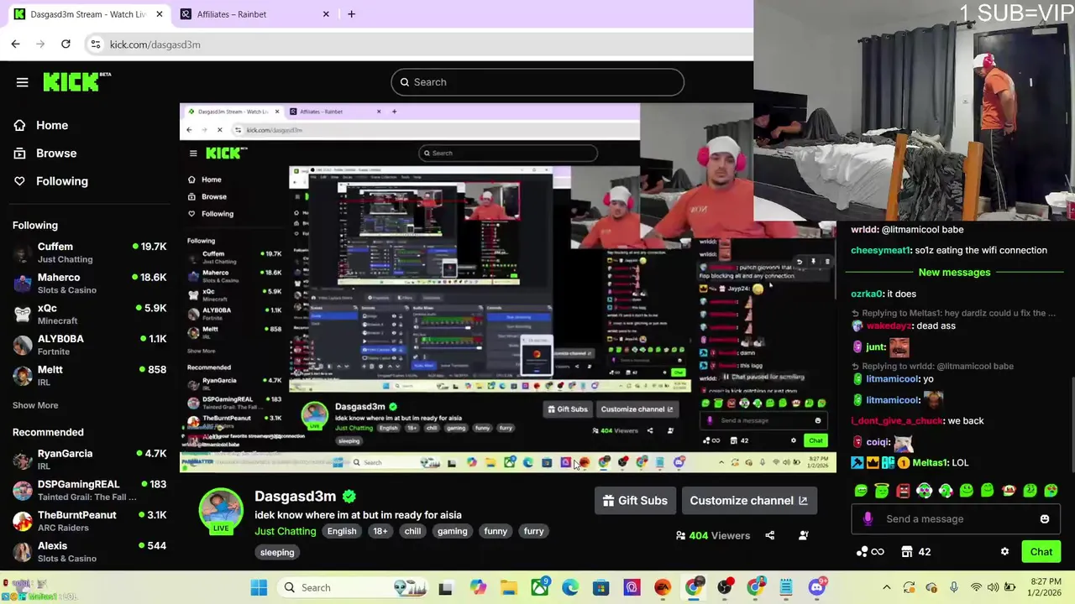
Task: Click the 18+ tag
Action: click(380, 531)
